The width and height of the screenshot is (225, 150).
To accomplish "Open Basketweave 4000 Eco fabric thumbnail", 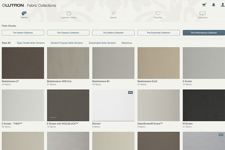I will click(68, 63).
